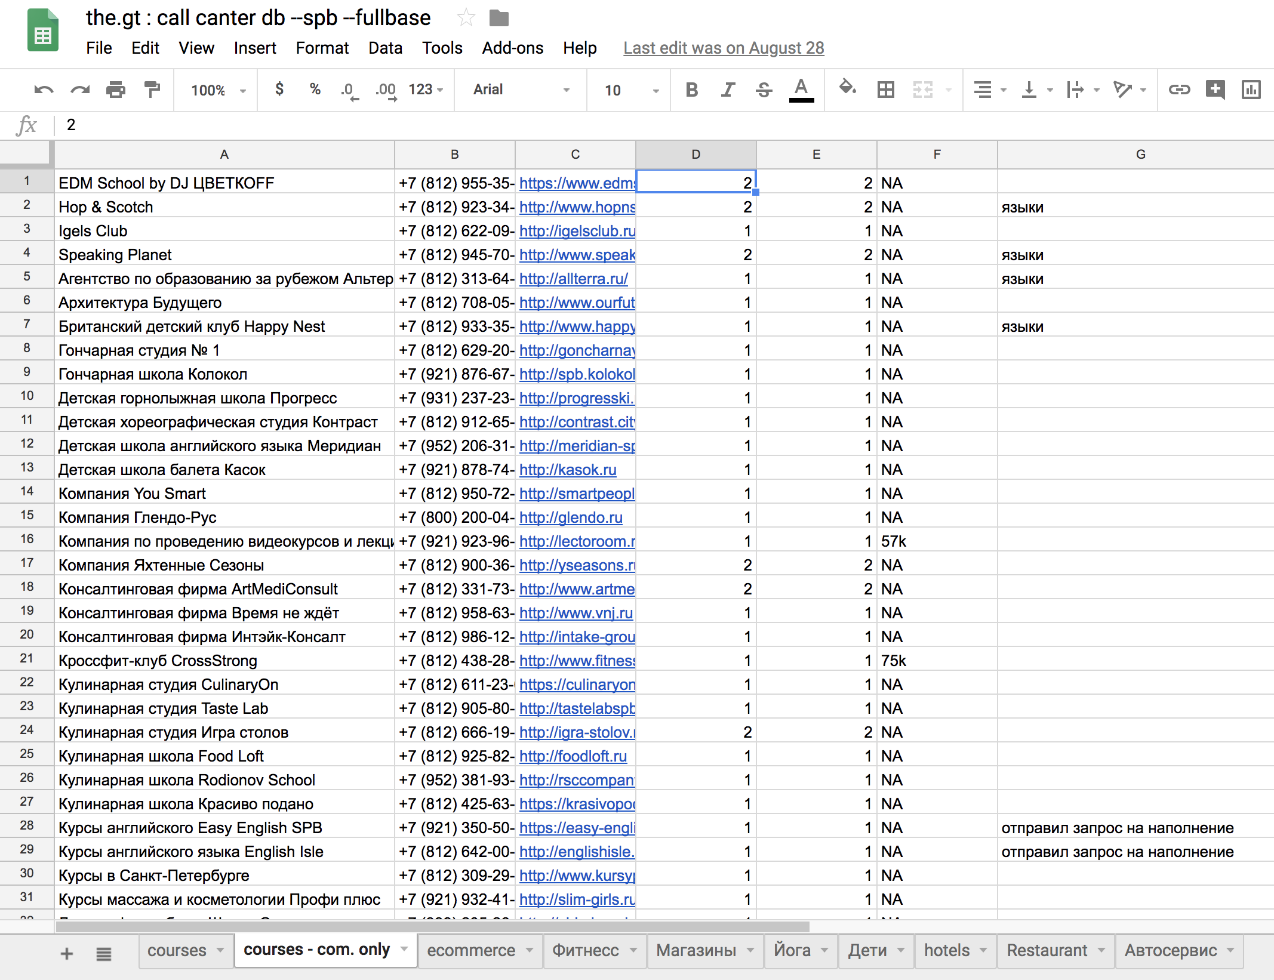Click the Undo arrow icon

(44, 90)
